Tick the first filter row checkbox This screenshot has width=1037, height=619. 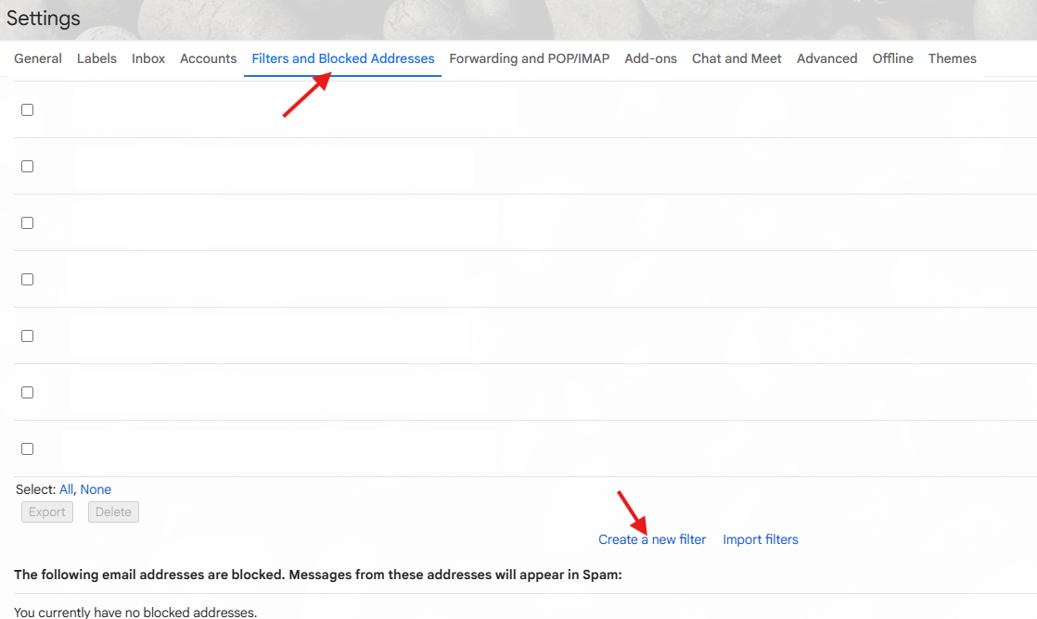27,109
